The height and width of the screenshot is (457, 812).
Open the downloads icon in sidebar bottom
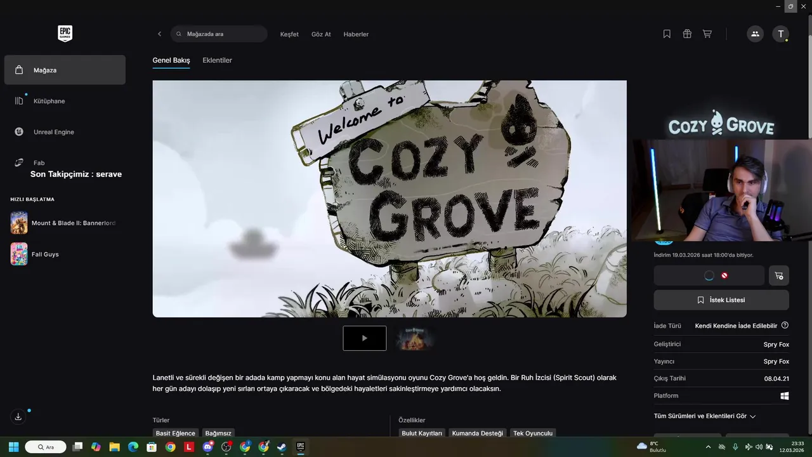(18, 416)
